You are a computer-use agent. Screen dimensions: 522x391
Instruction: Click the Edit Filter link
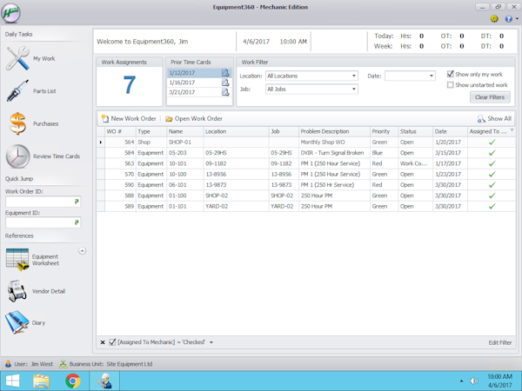pyautogui.click(x=499, y=343)
